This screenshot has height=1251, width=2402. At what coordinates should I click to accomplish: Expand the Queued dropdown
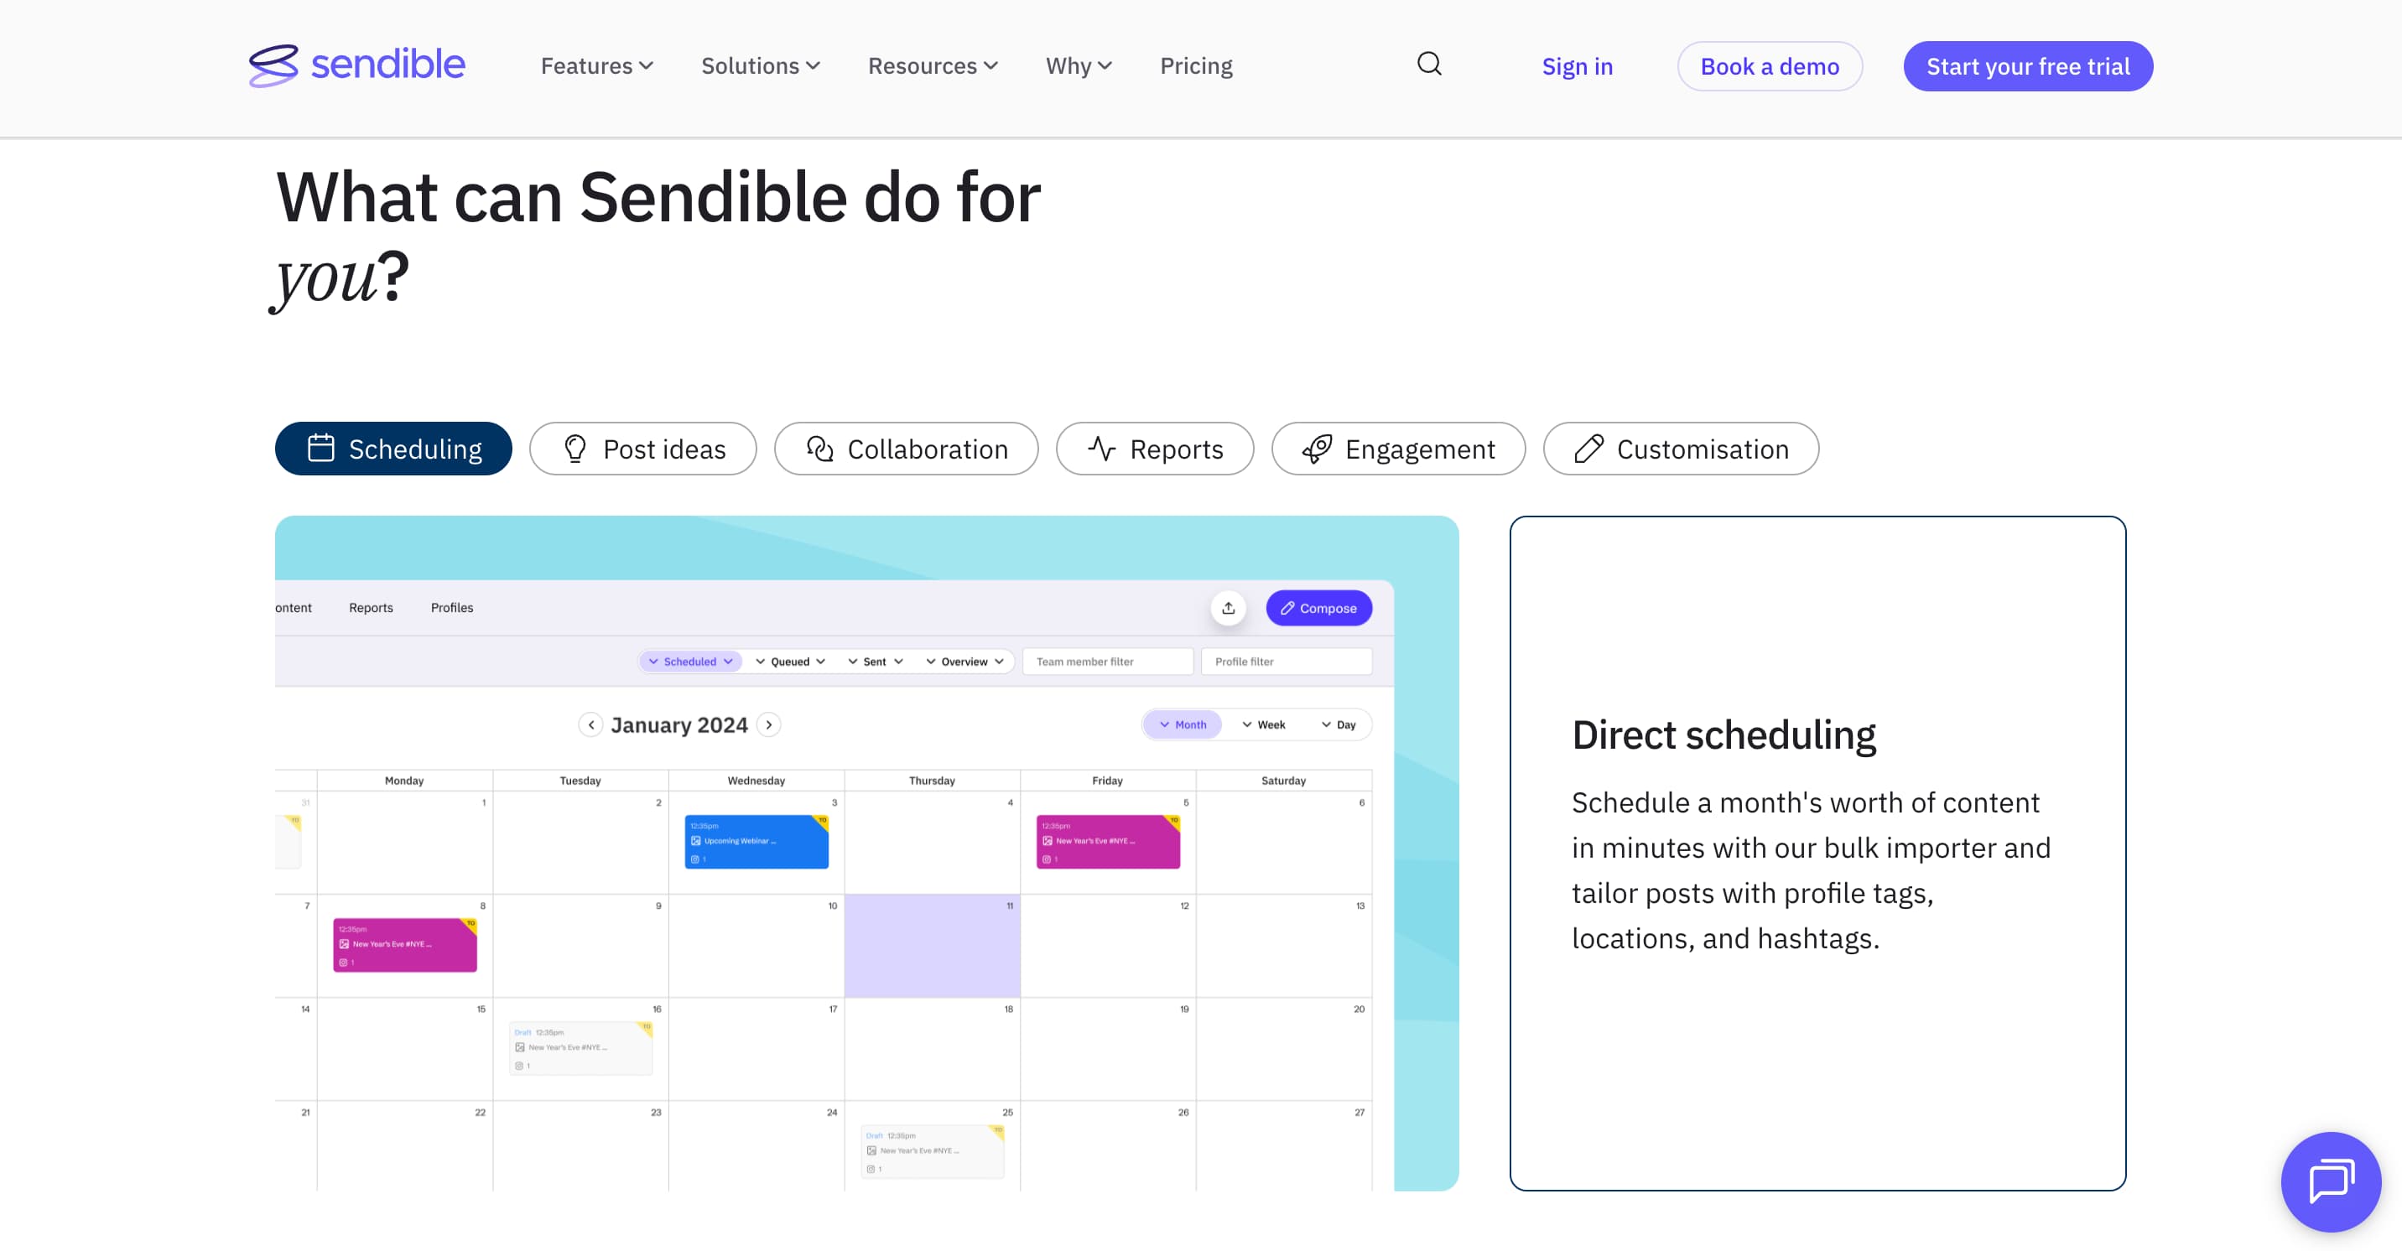[791, 661]
